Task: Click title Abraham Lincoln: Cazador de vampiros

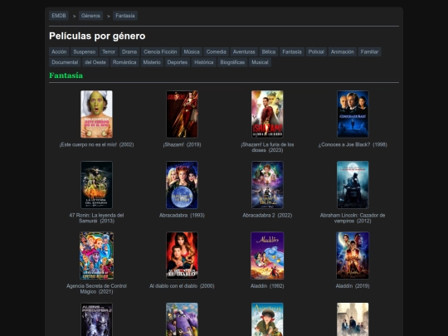Action: [x=353, y=218]
